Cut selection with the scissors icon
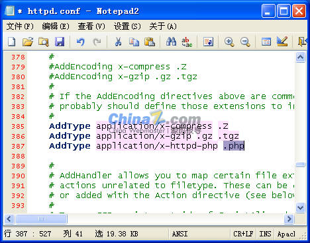310x243 pixels. (118, 42)
